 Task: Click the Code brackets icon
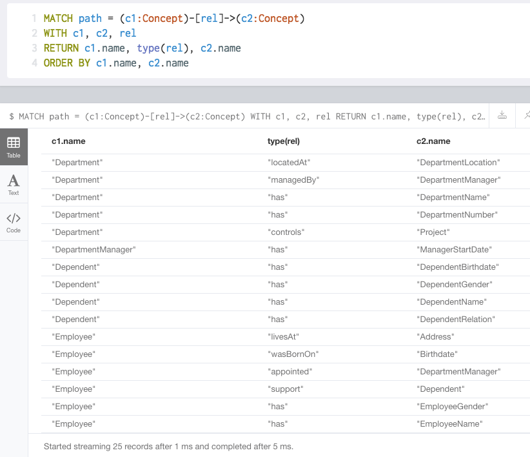14,218
